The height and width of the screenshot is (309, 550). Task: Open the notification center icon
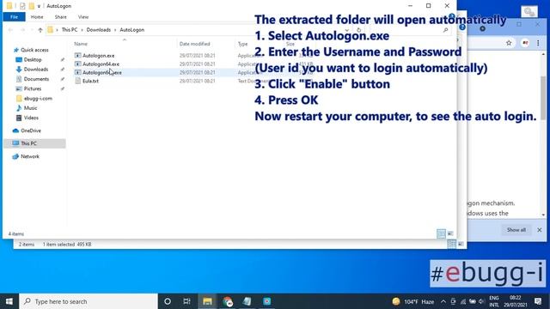[538, 301]
